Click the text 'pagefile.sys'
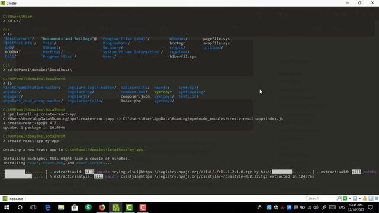 pyautogui.click(x=216, y=38)
